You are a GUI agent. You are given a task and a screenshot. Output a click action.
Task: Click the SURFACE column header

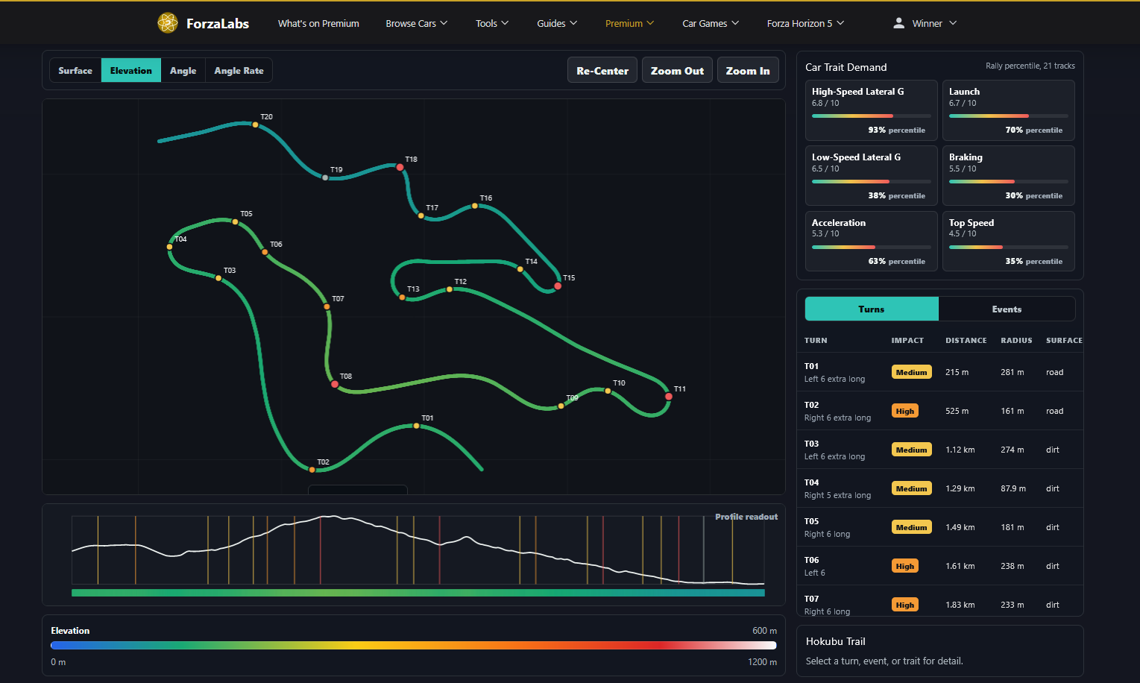[1064, 340]
